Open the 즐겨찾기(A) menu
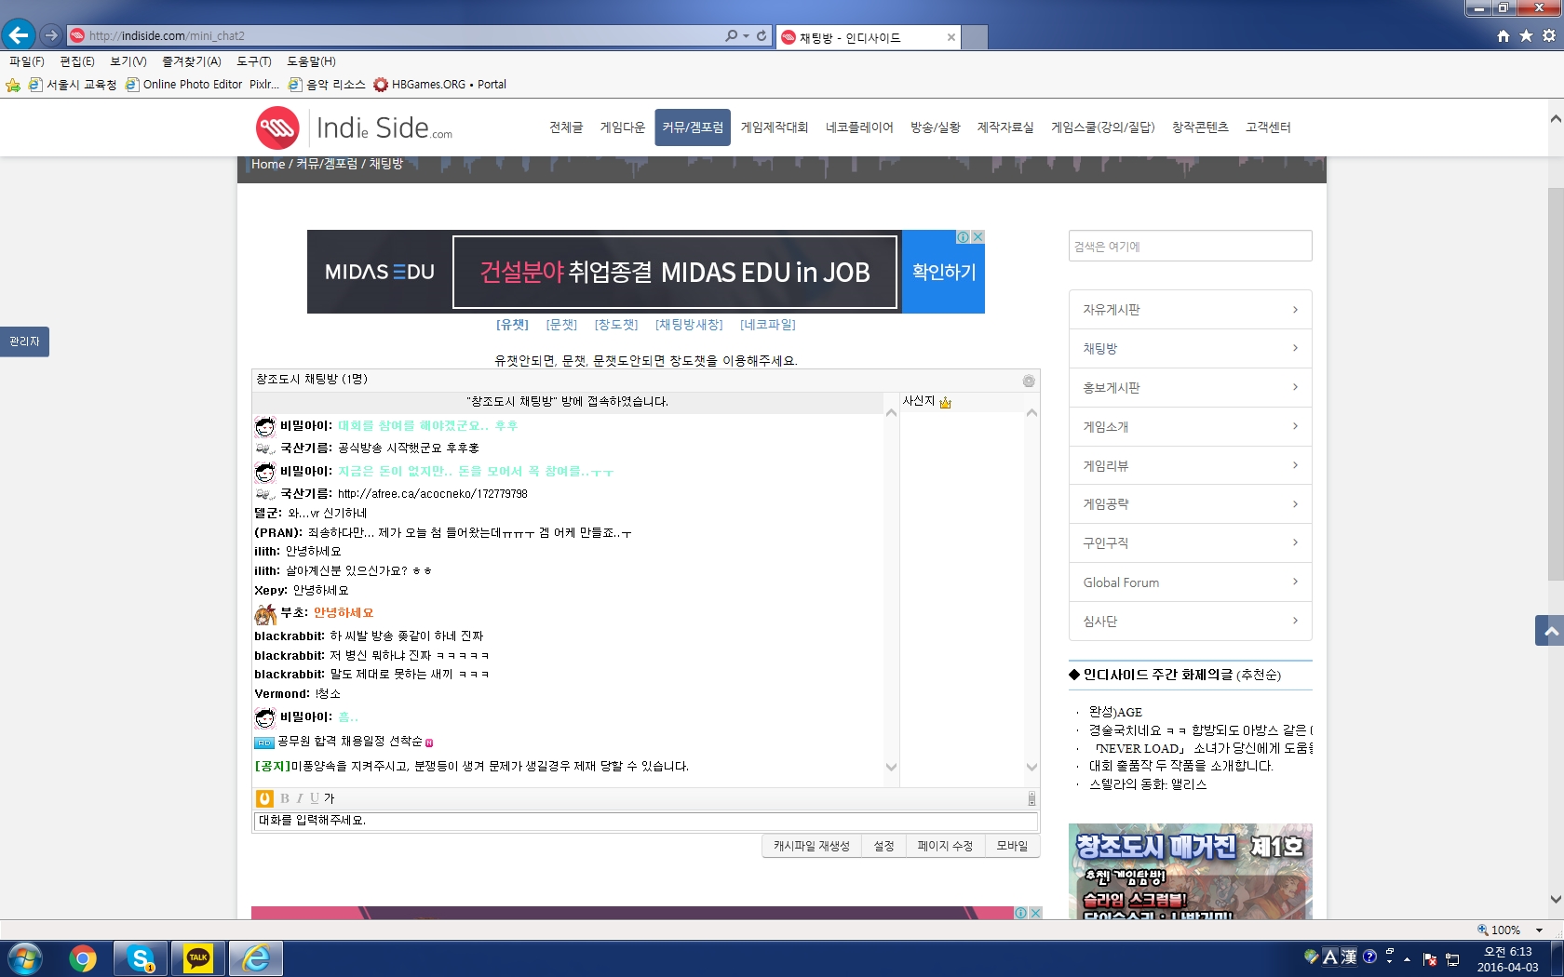 (192, 61)
